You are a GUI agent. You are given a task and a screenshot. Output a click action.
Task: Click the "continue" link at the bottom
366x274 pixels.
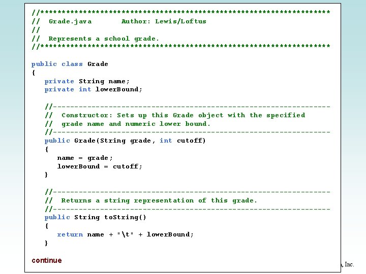(x=47, y=260)
